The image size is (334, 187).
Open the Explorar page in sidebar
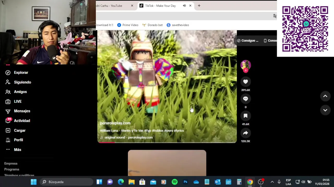(17, 72)
